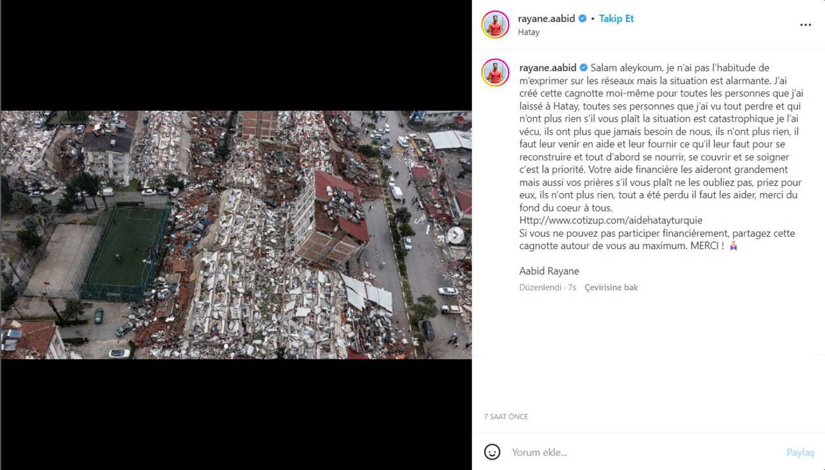Viewport: 825px width, 470px height.
Task: Click the aerial earthquake rubble photo
Action: 236,235
